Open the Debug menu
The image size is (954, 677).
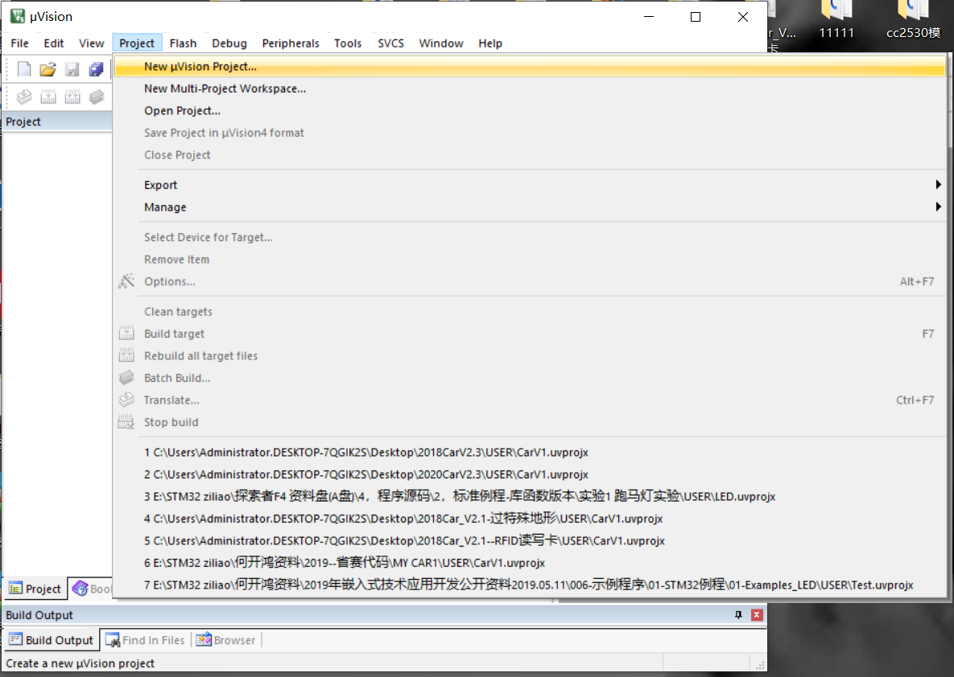pos(229,43)
